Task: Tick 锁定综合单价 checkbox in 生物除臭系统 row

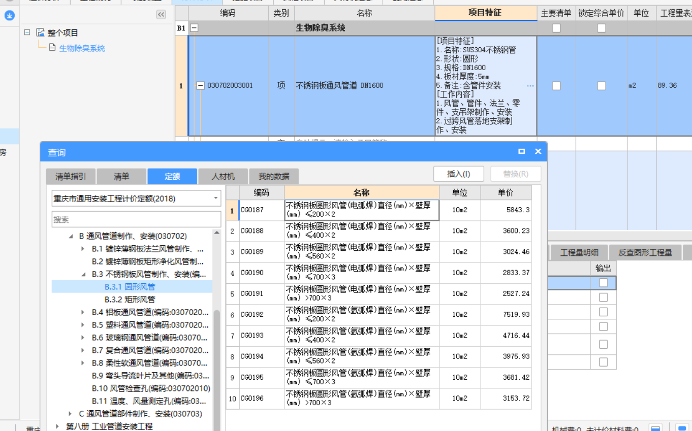Action: pyautogui.click(x=602, y=28)
